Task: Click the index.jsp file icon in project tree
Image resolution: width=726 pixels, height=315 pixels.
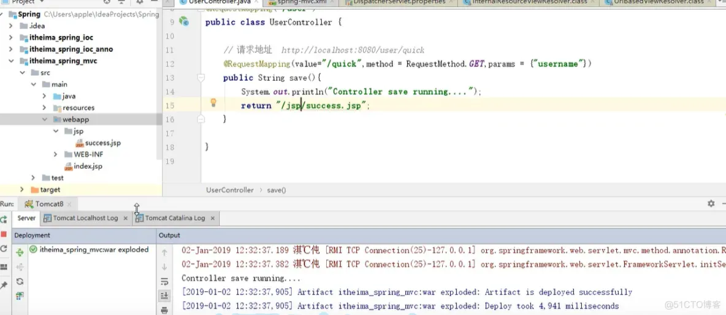Action: (69, 166)
